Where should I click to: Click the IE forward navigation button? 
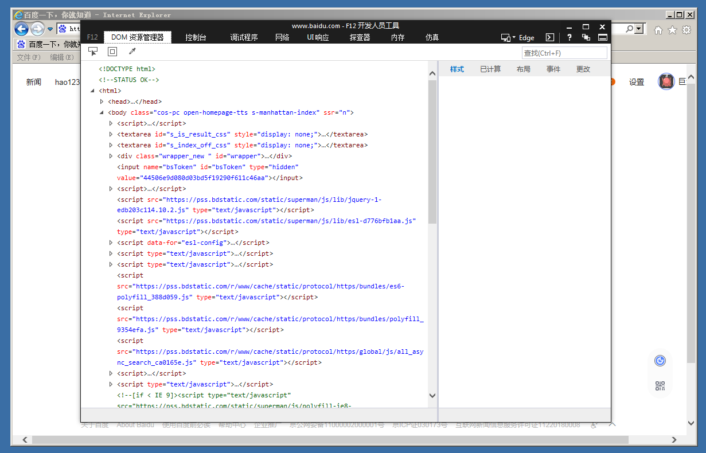pyautogui.click(x=37, y=29)
